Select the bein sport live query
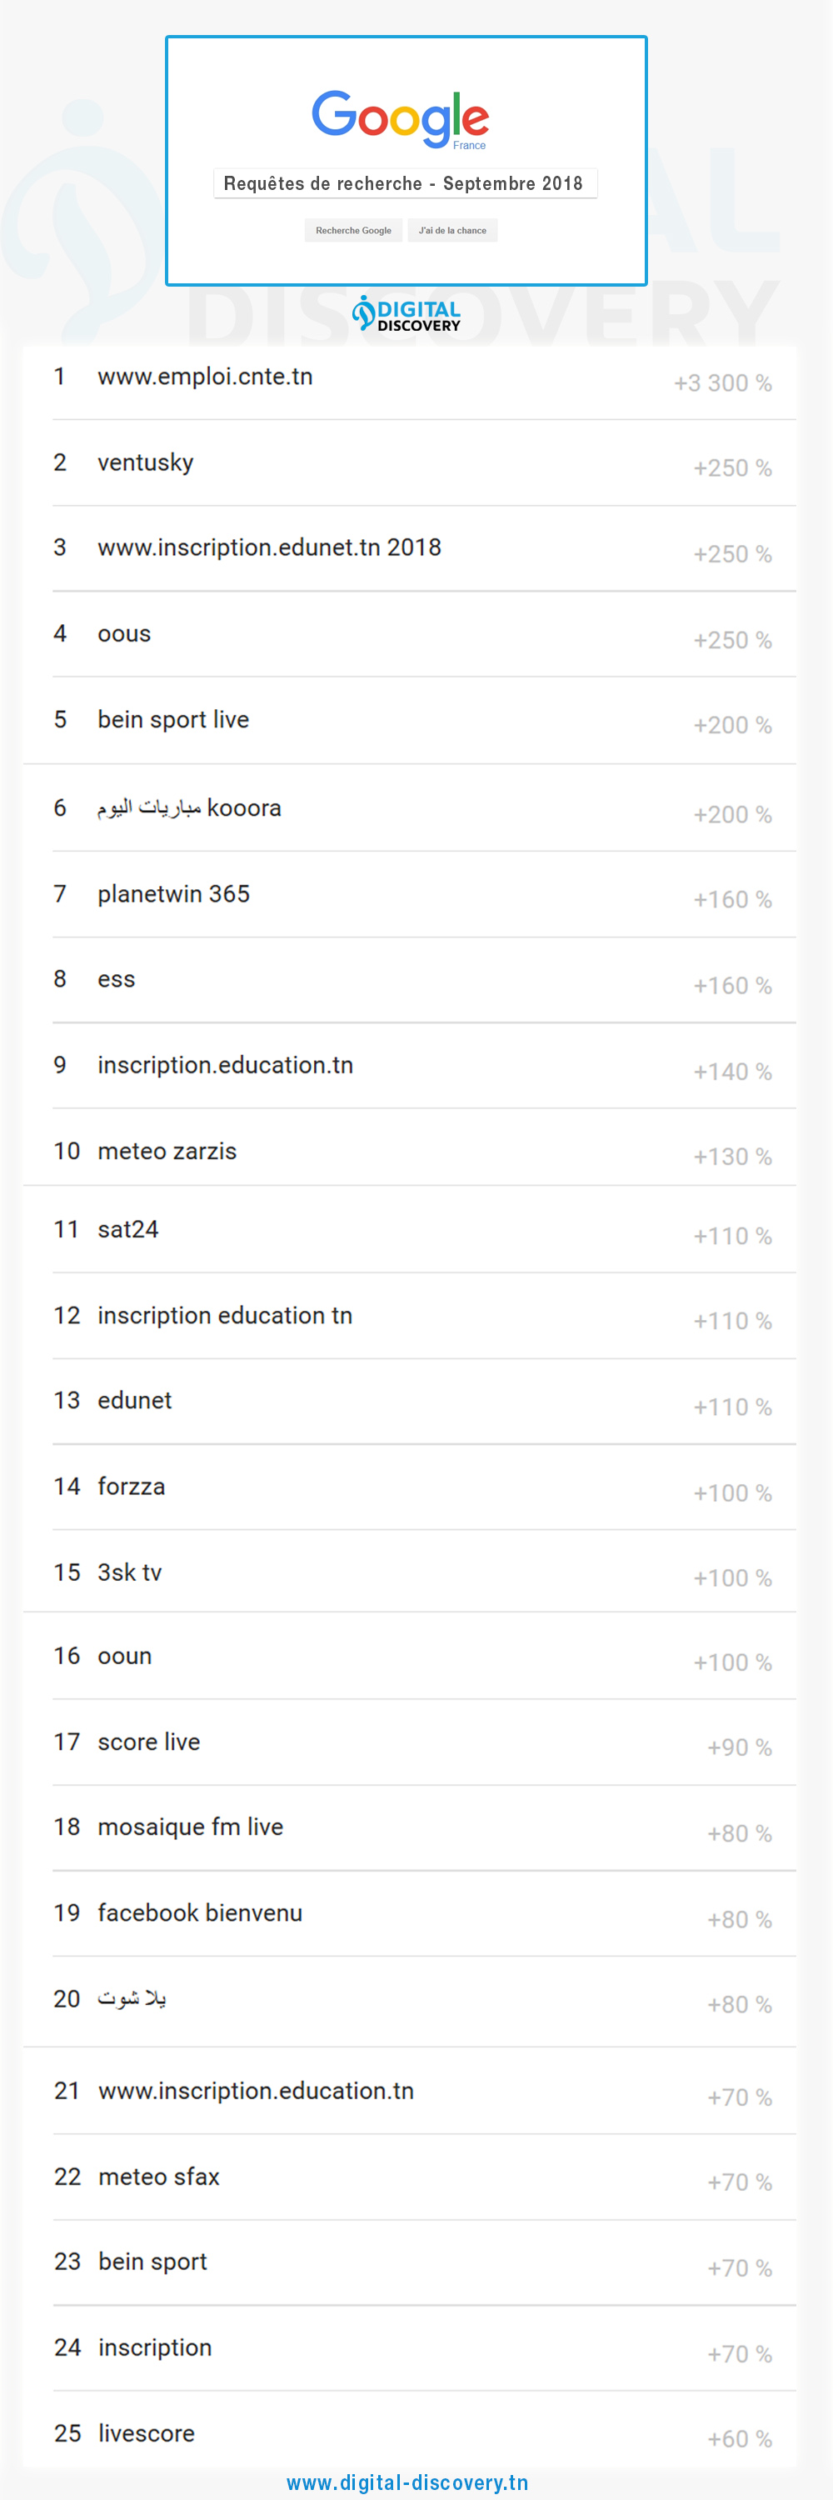 (x=172, y=719)
